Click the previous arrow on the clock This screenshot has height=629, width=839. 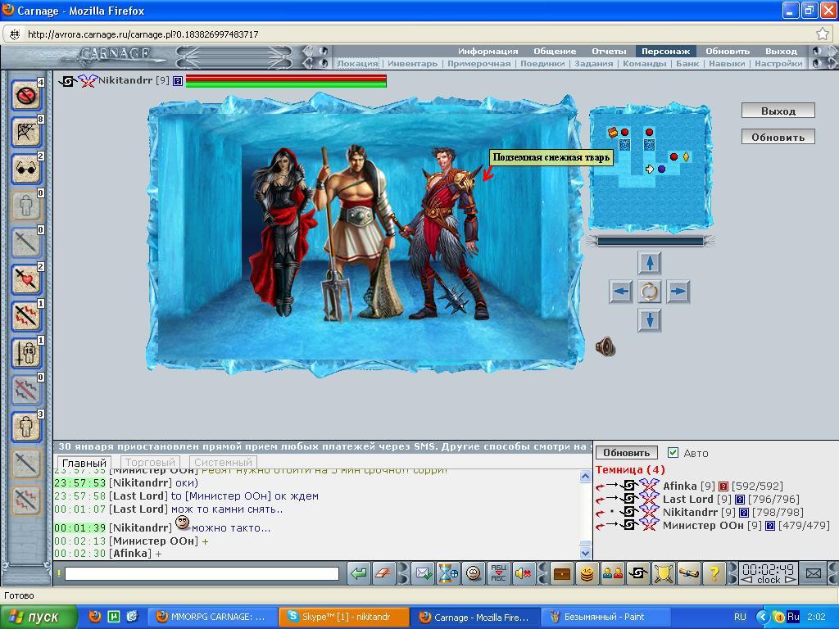pos(747,581)
